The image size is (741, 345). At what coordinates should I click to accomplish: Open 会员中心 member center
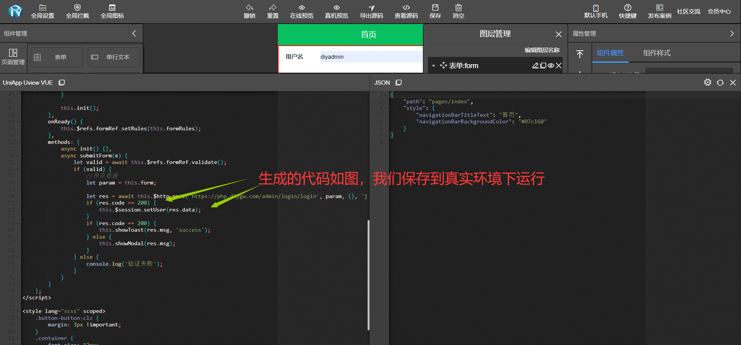[x=719, y=12]
